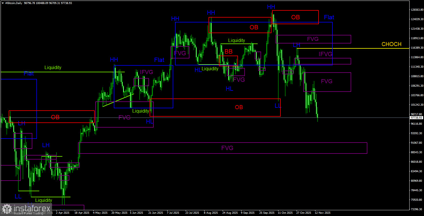Click the 116389.30 price axis label
The image size is (424, 216).
point(416,48)
